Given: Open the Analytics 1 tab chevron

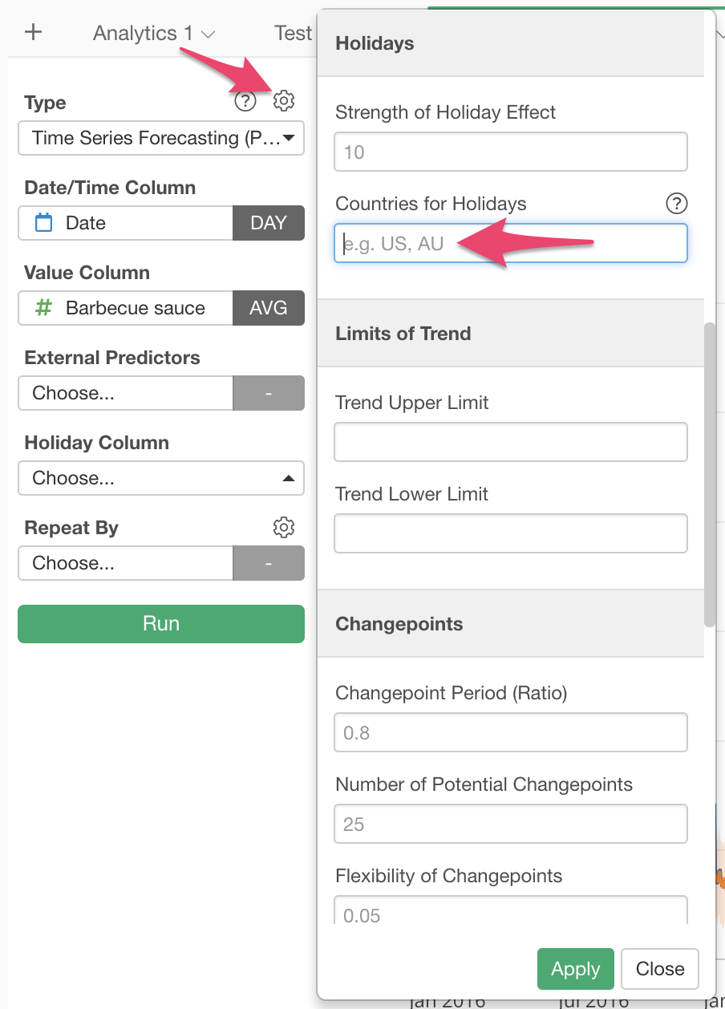Looking at the screenshot, I should click(209, 34).
